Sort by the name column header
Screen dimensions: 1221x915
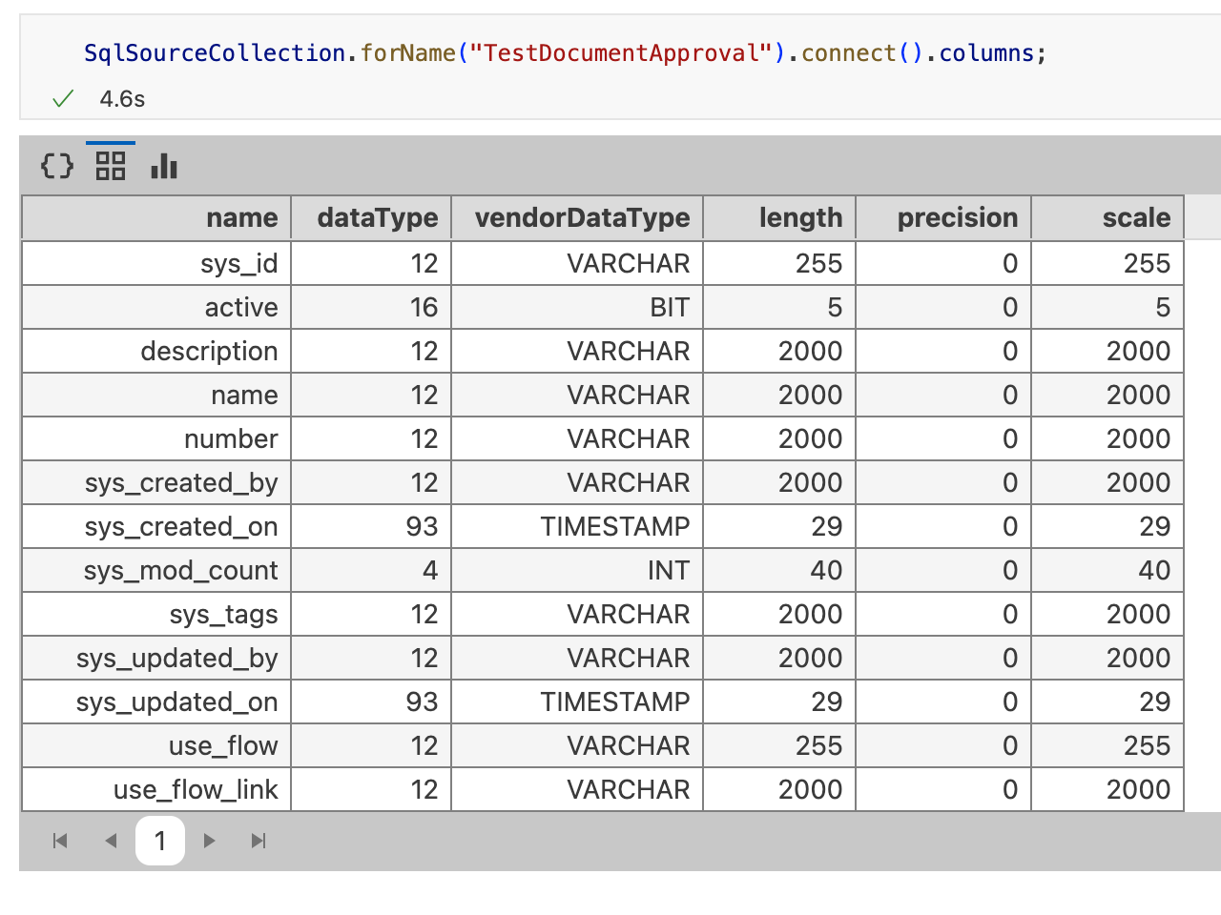click(241, 218)
